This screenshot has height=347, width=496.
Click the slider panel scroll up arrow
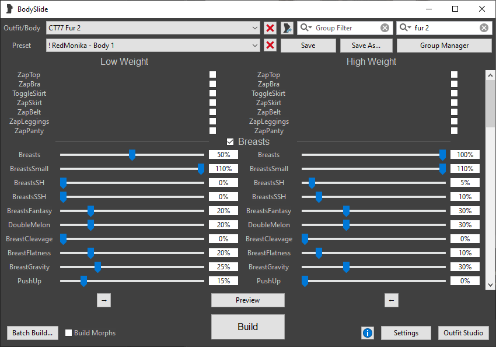coord(490,75)
